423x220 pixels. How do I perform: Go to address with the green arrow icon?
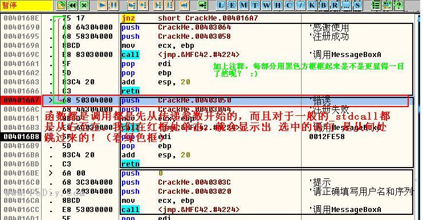[x=202, y=5]
